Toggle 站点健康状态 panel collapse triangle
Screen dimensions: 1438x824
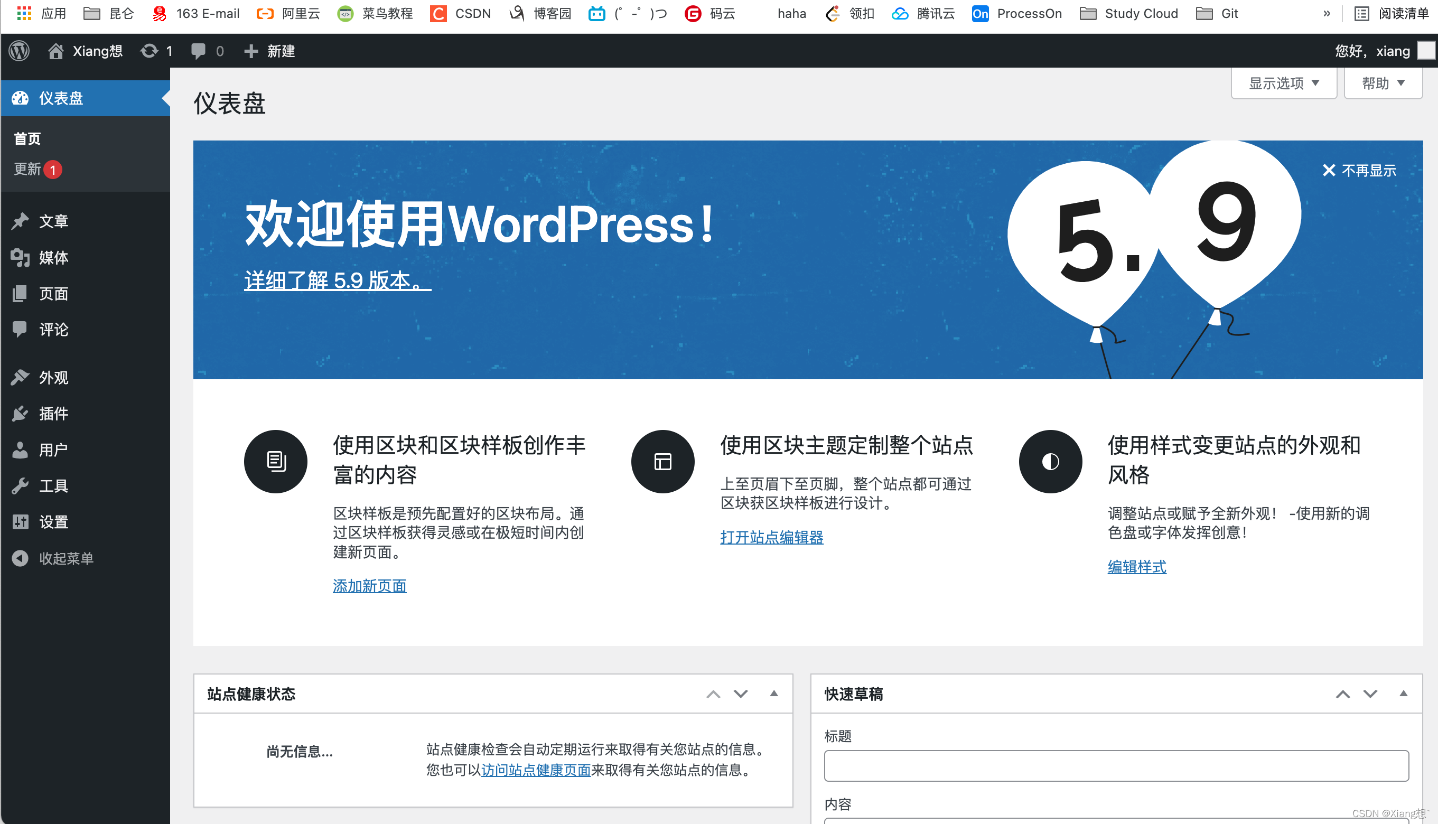(773, 693)
